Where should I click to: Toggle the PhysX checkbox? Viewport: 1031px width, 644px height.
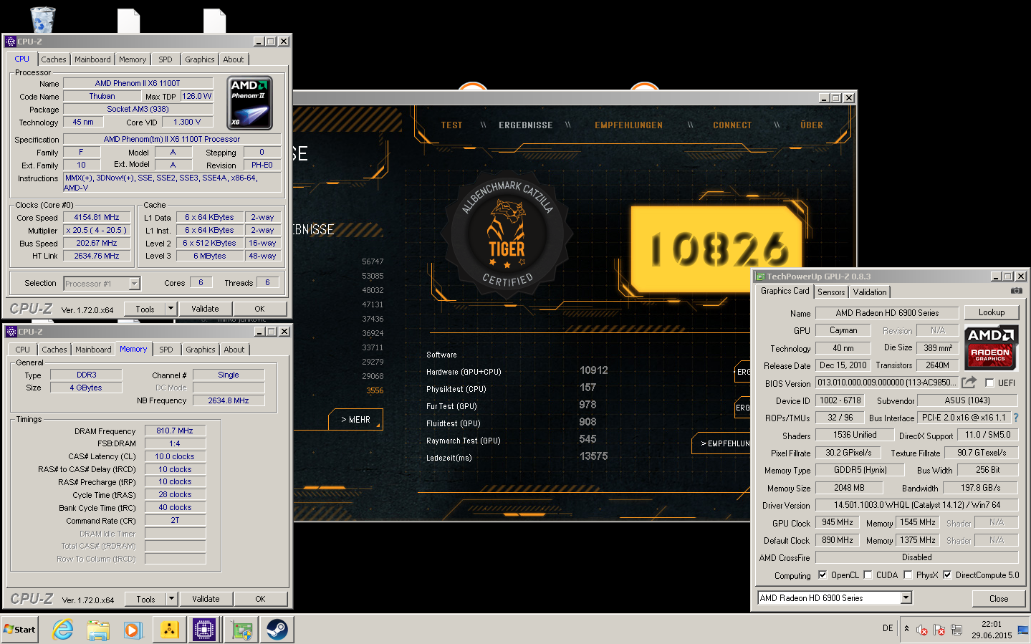point(908,575)
